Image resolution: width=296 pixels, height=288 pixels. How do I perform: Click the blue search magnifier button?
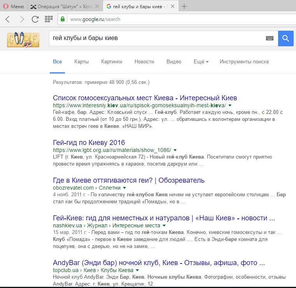point(285,38)
